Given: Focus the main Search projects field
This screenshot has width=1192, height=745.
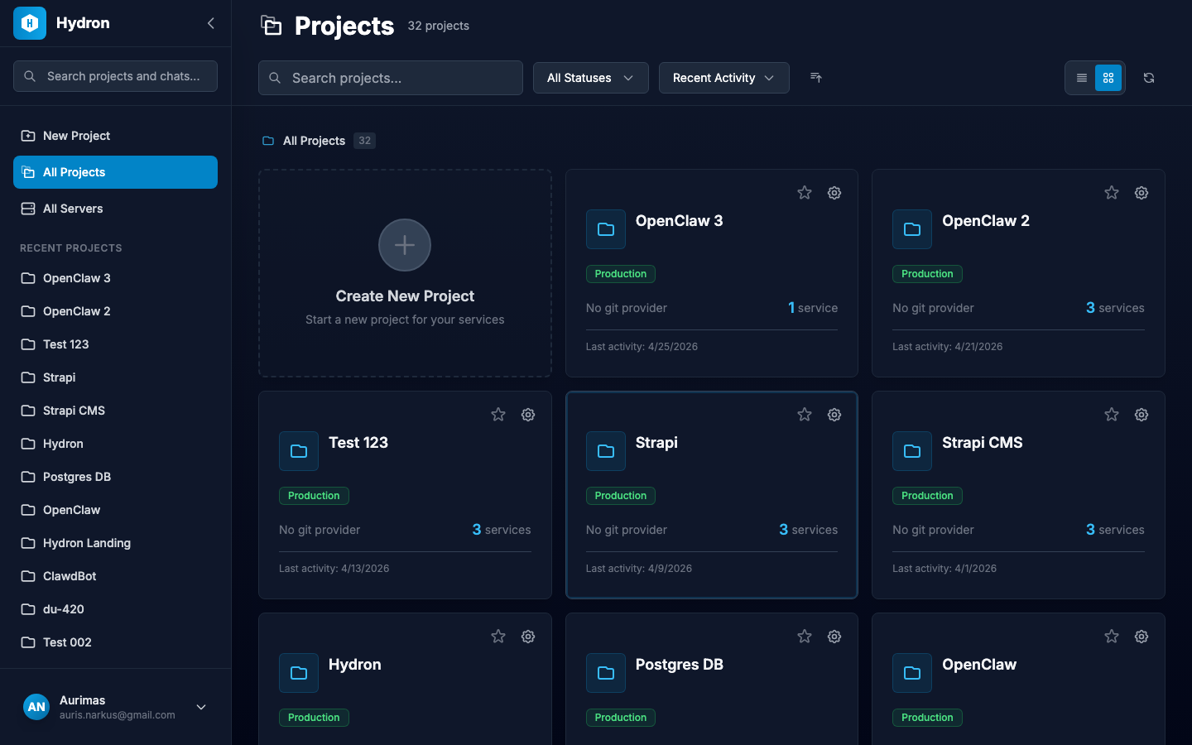Looking at the screenshot, I should pos(391,78).
